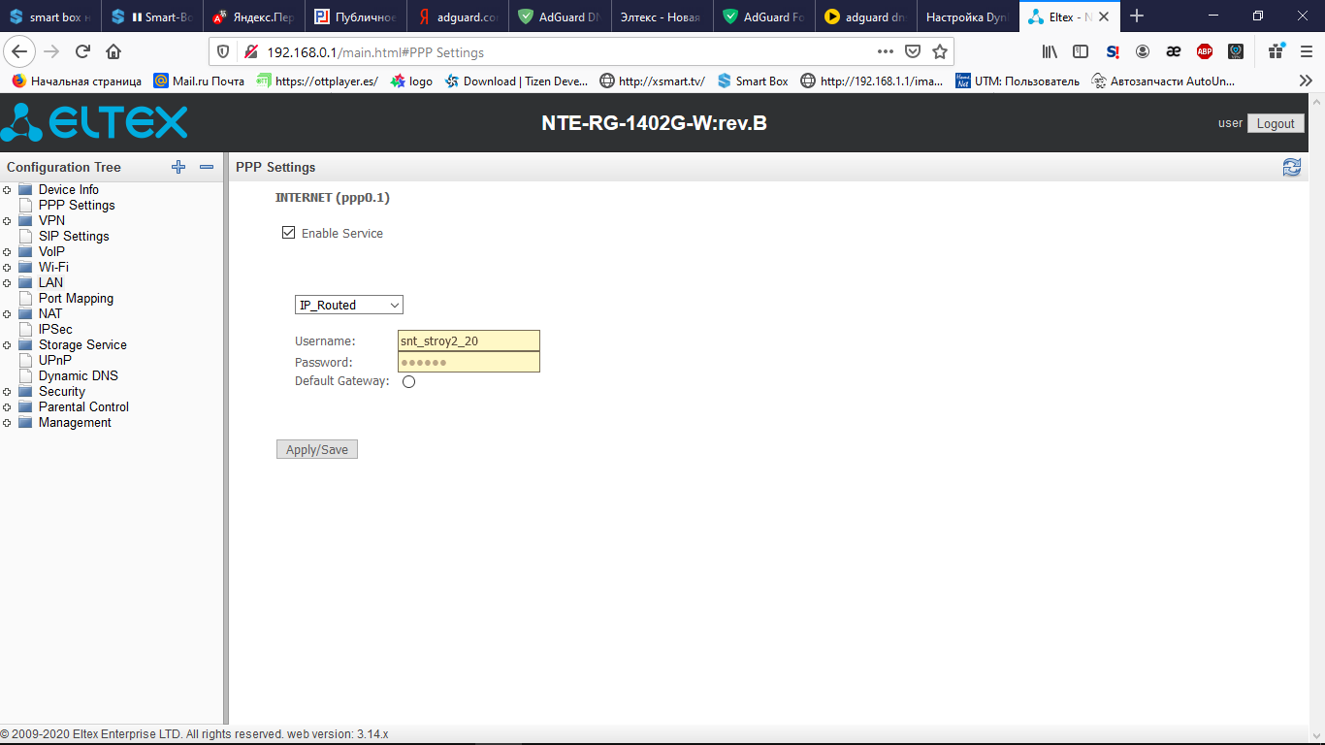
Task: Click the Username input field
Action: (469, 340)
